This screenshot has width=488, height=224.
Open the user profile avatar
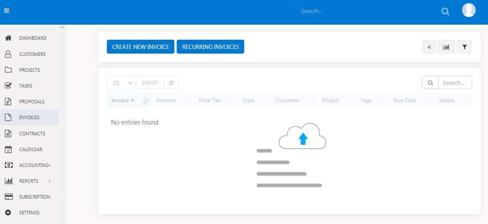469,10
